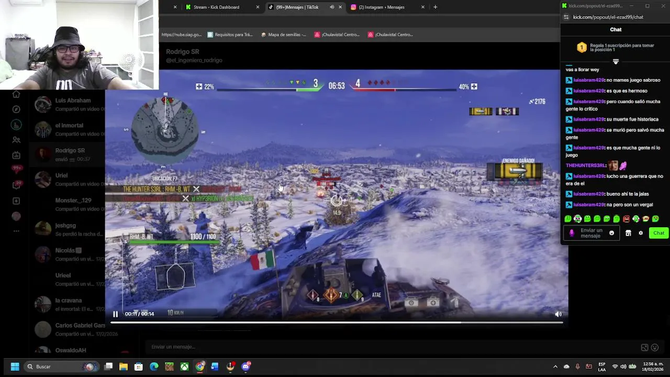The width and height of the screenshot is (670, 377).
Task: Open conversation with la cravana
Action: point(66,304)
